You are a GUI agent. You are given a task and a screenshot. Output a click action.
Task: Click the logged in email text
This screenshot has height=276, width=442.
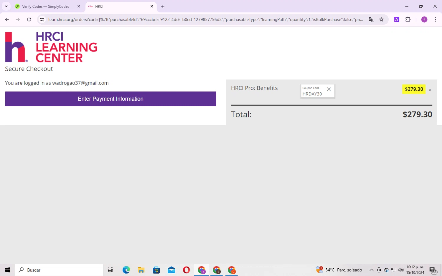point(80,83)
